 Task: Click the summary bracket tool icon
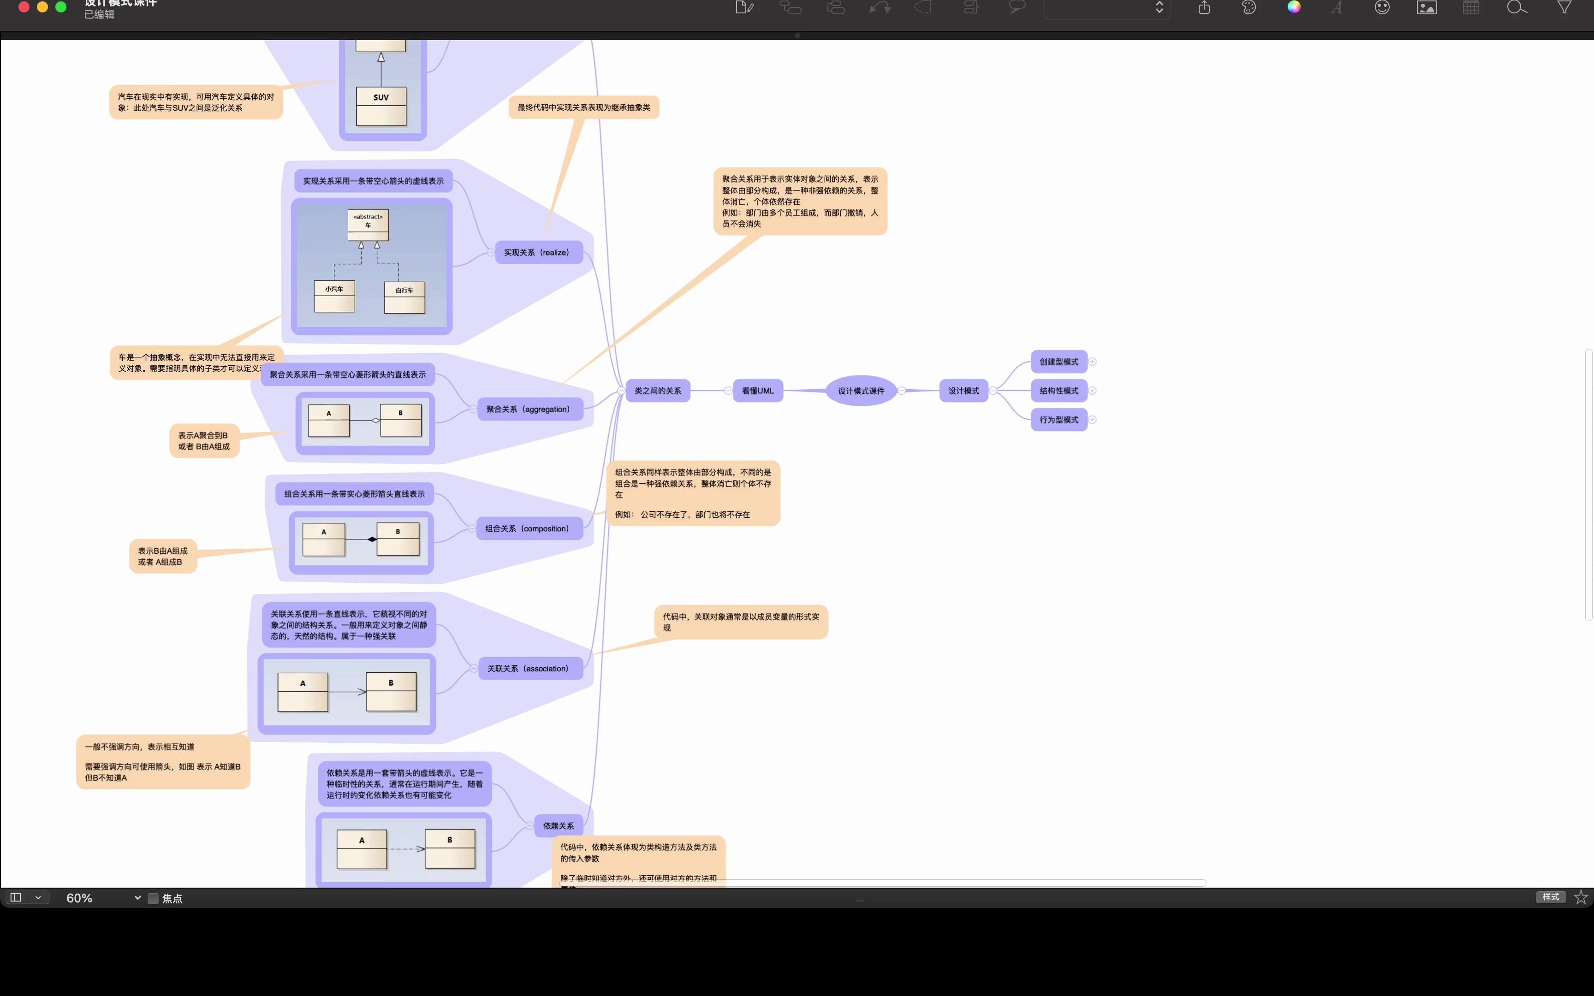pos(971,7)
